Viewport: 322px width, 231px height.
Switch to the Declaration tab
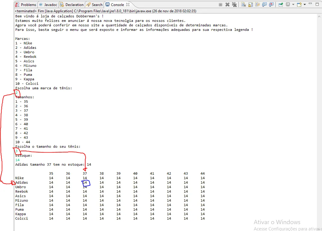(72, 4)
